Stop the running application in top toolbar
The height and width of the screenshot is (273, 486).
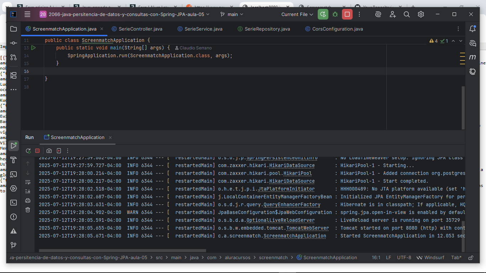click(347, 14)
